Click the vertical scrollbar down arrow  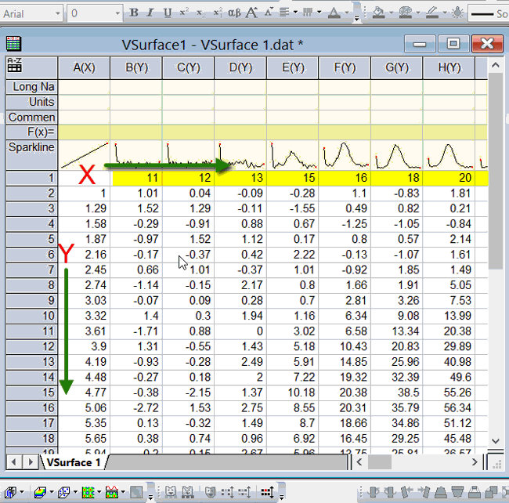tap(495, 442)
